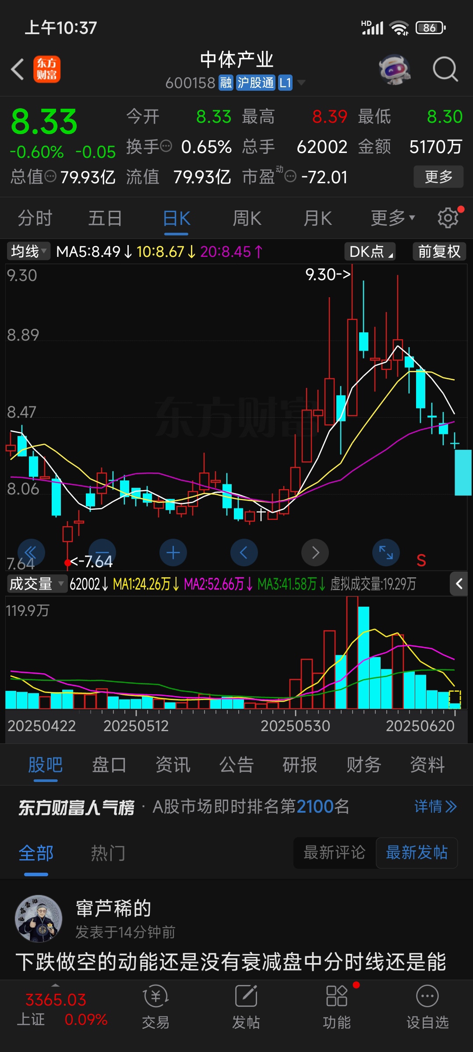Viewport: 473px width, 1052px height.
Task: Open 成交量 indicator dropdown
Action: click(x=37, y=584)
